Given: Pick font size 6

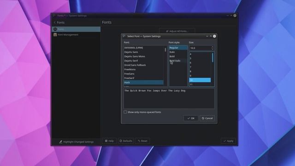Looking at the screenshot, I should pyautogui.click(x=200, y=63).
